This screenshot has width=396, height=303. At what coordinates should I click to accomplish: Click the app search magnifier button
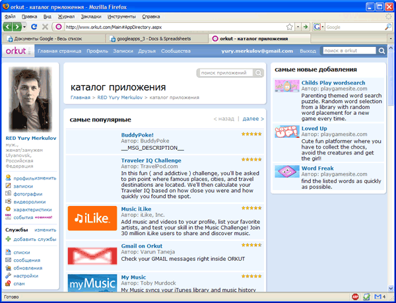(x=258, y=73)
